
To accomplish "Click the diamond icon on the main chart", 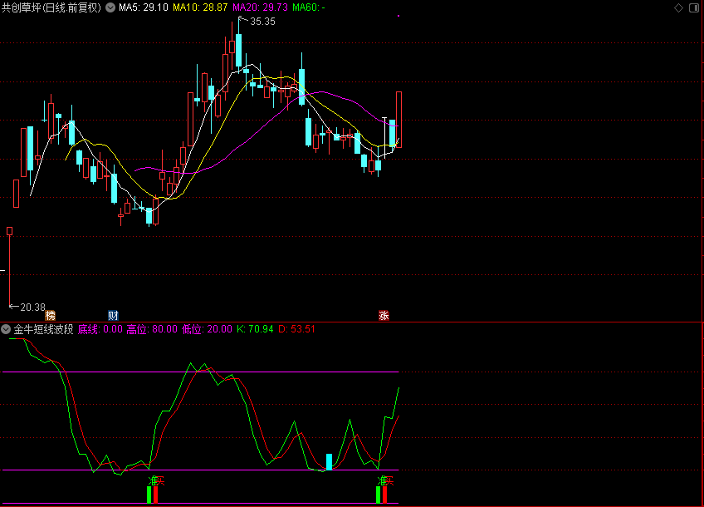I will click(x=678, y=7).
